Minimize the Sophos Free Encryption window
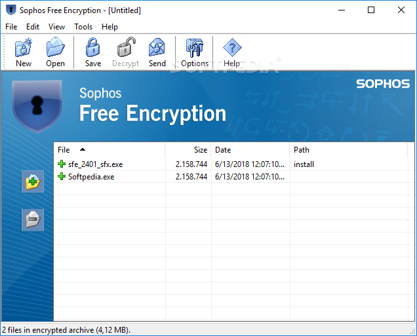 342,10
